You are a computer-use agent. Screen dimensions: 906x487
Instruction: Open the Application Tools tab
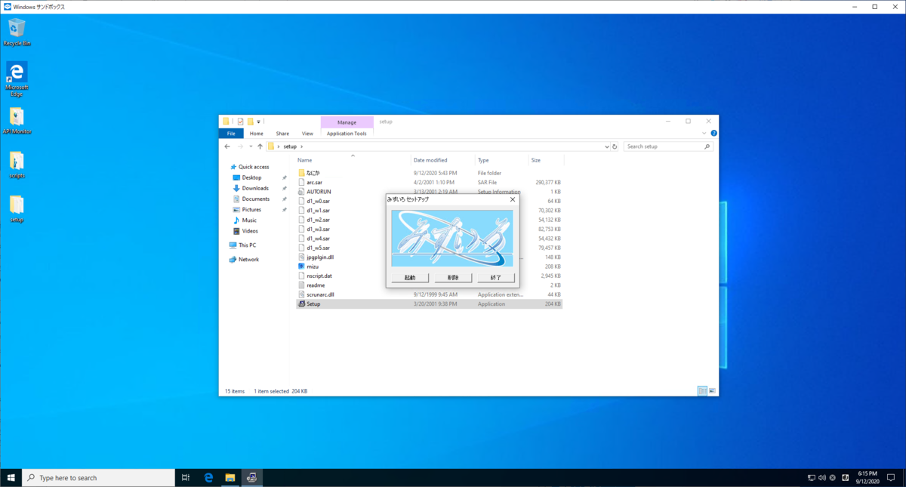click(347, 134)
